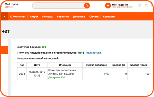Open favorites via the heart icon
Screen dimensions: 154x97
click(x=140, y=6)
